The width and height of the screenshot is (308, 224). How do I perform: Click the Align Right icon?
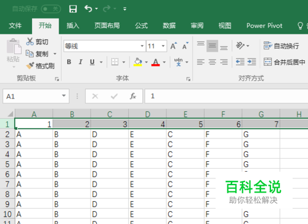coord(224,62)
